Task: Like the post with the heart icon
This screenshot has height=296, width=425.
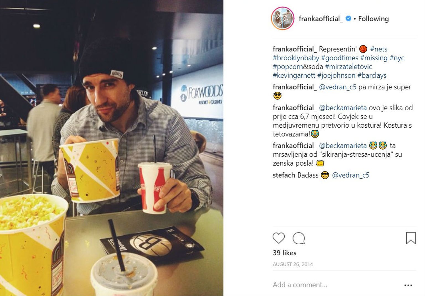Action: (x=278, y=238)
